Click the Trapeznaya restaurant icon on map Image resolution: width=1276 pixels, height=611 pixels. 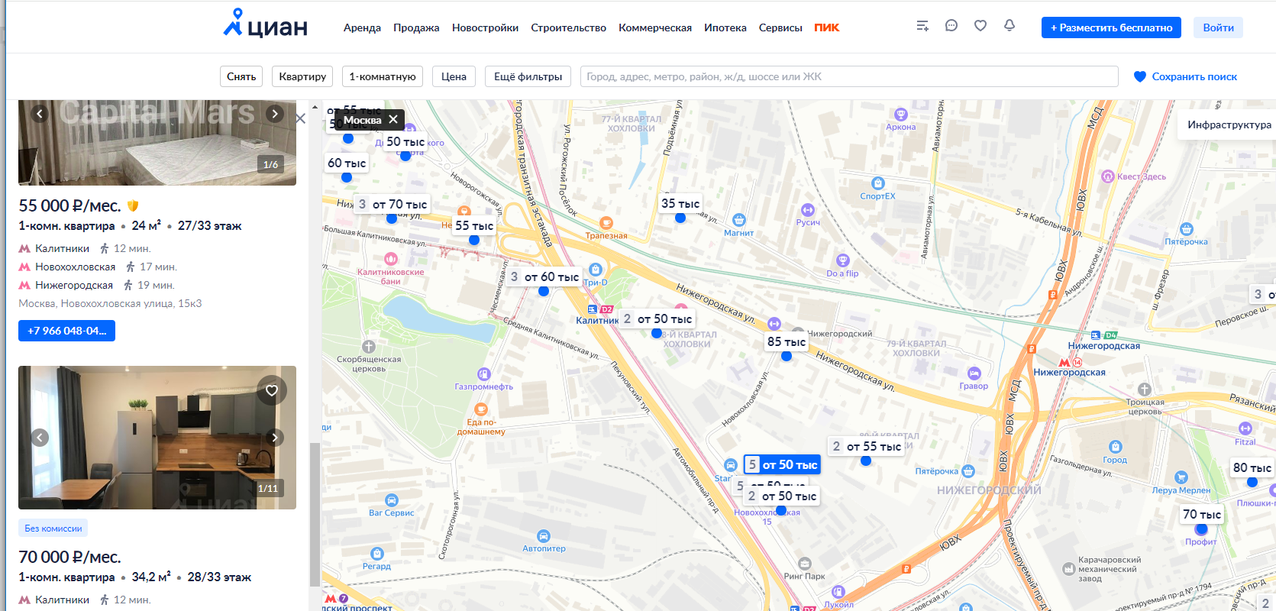[606, 223]
